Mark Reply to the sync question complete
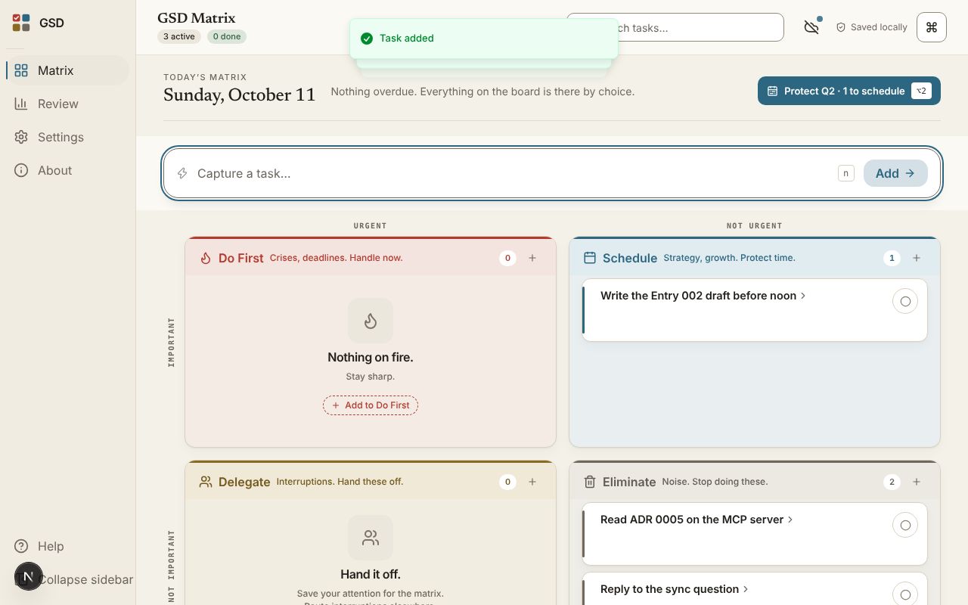Screen dimensions: 968x605 (x=905, y=594)
